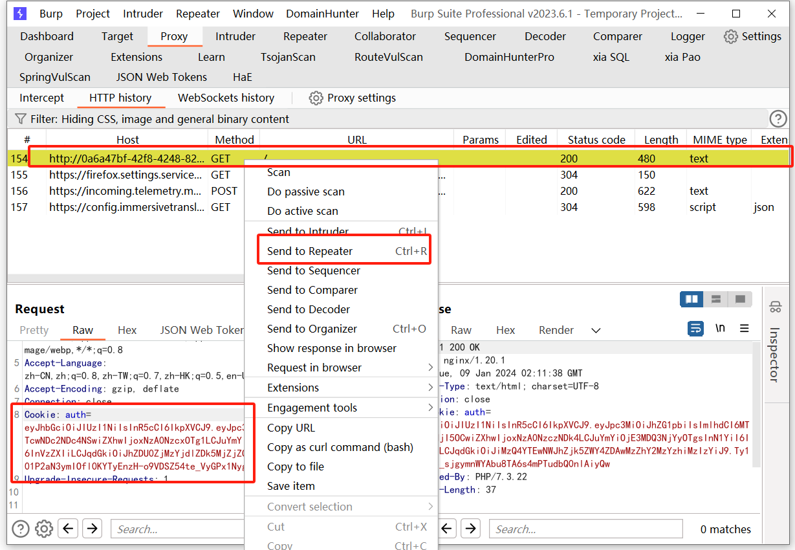Image resolution: width=795 pixels, height=550 pixels.
Task: Sort history by Host column
Action: 127,140
